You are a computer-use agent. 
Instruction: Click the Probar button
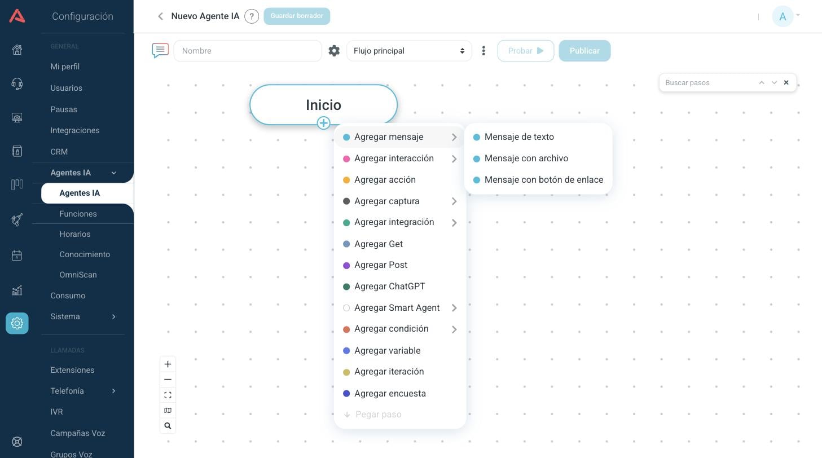click(x=526, y=51)
